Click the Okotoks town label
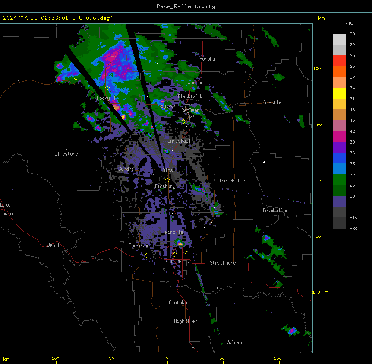This screenshot has width=372, height=364. (178, 303)
